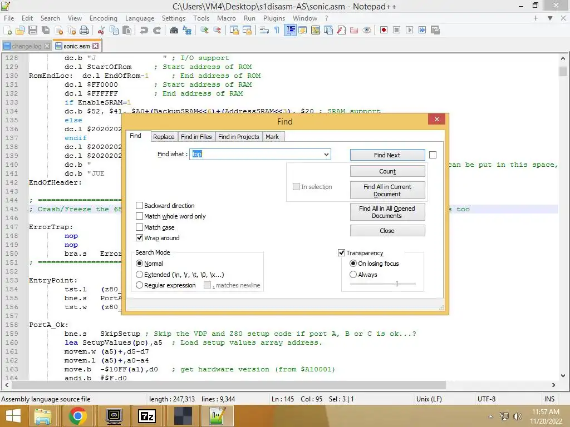Toggle file monitoring using the eye icon
The width and height of the screenshot is (570, 427).
(x=367, y=30)
